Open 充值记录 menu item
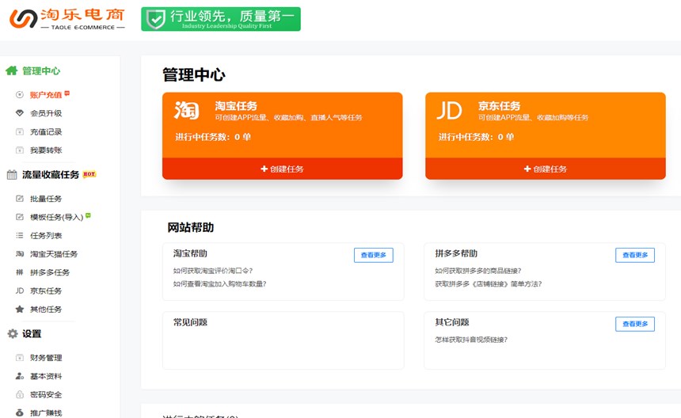This screenshot has height=418, width=681. coord(46,132)
